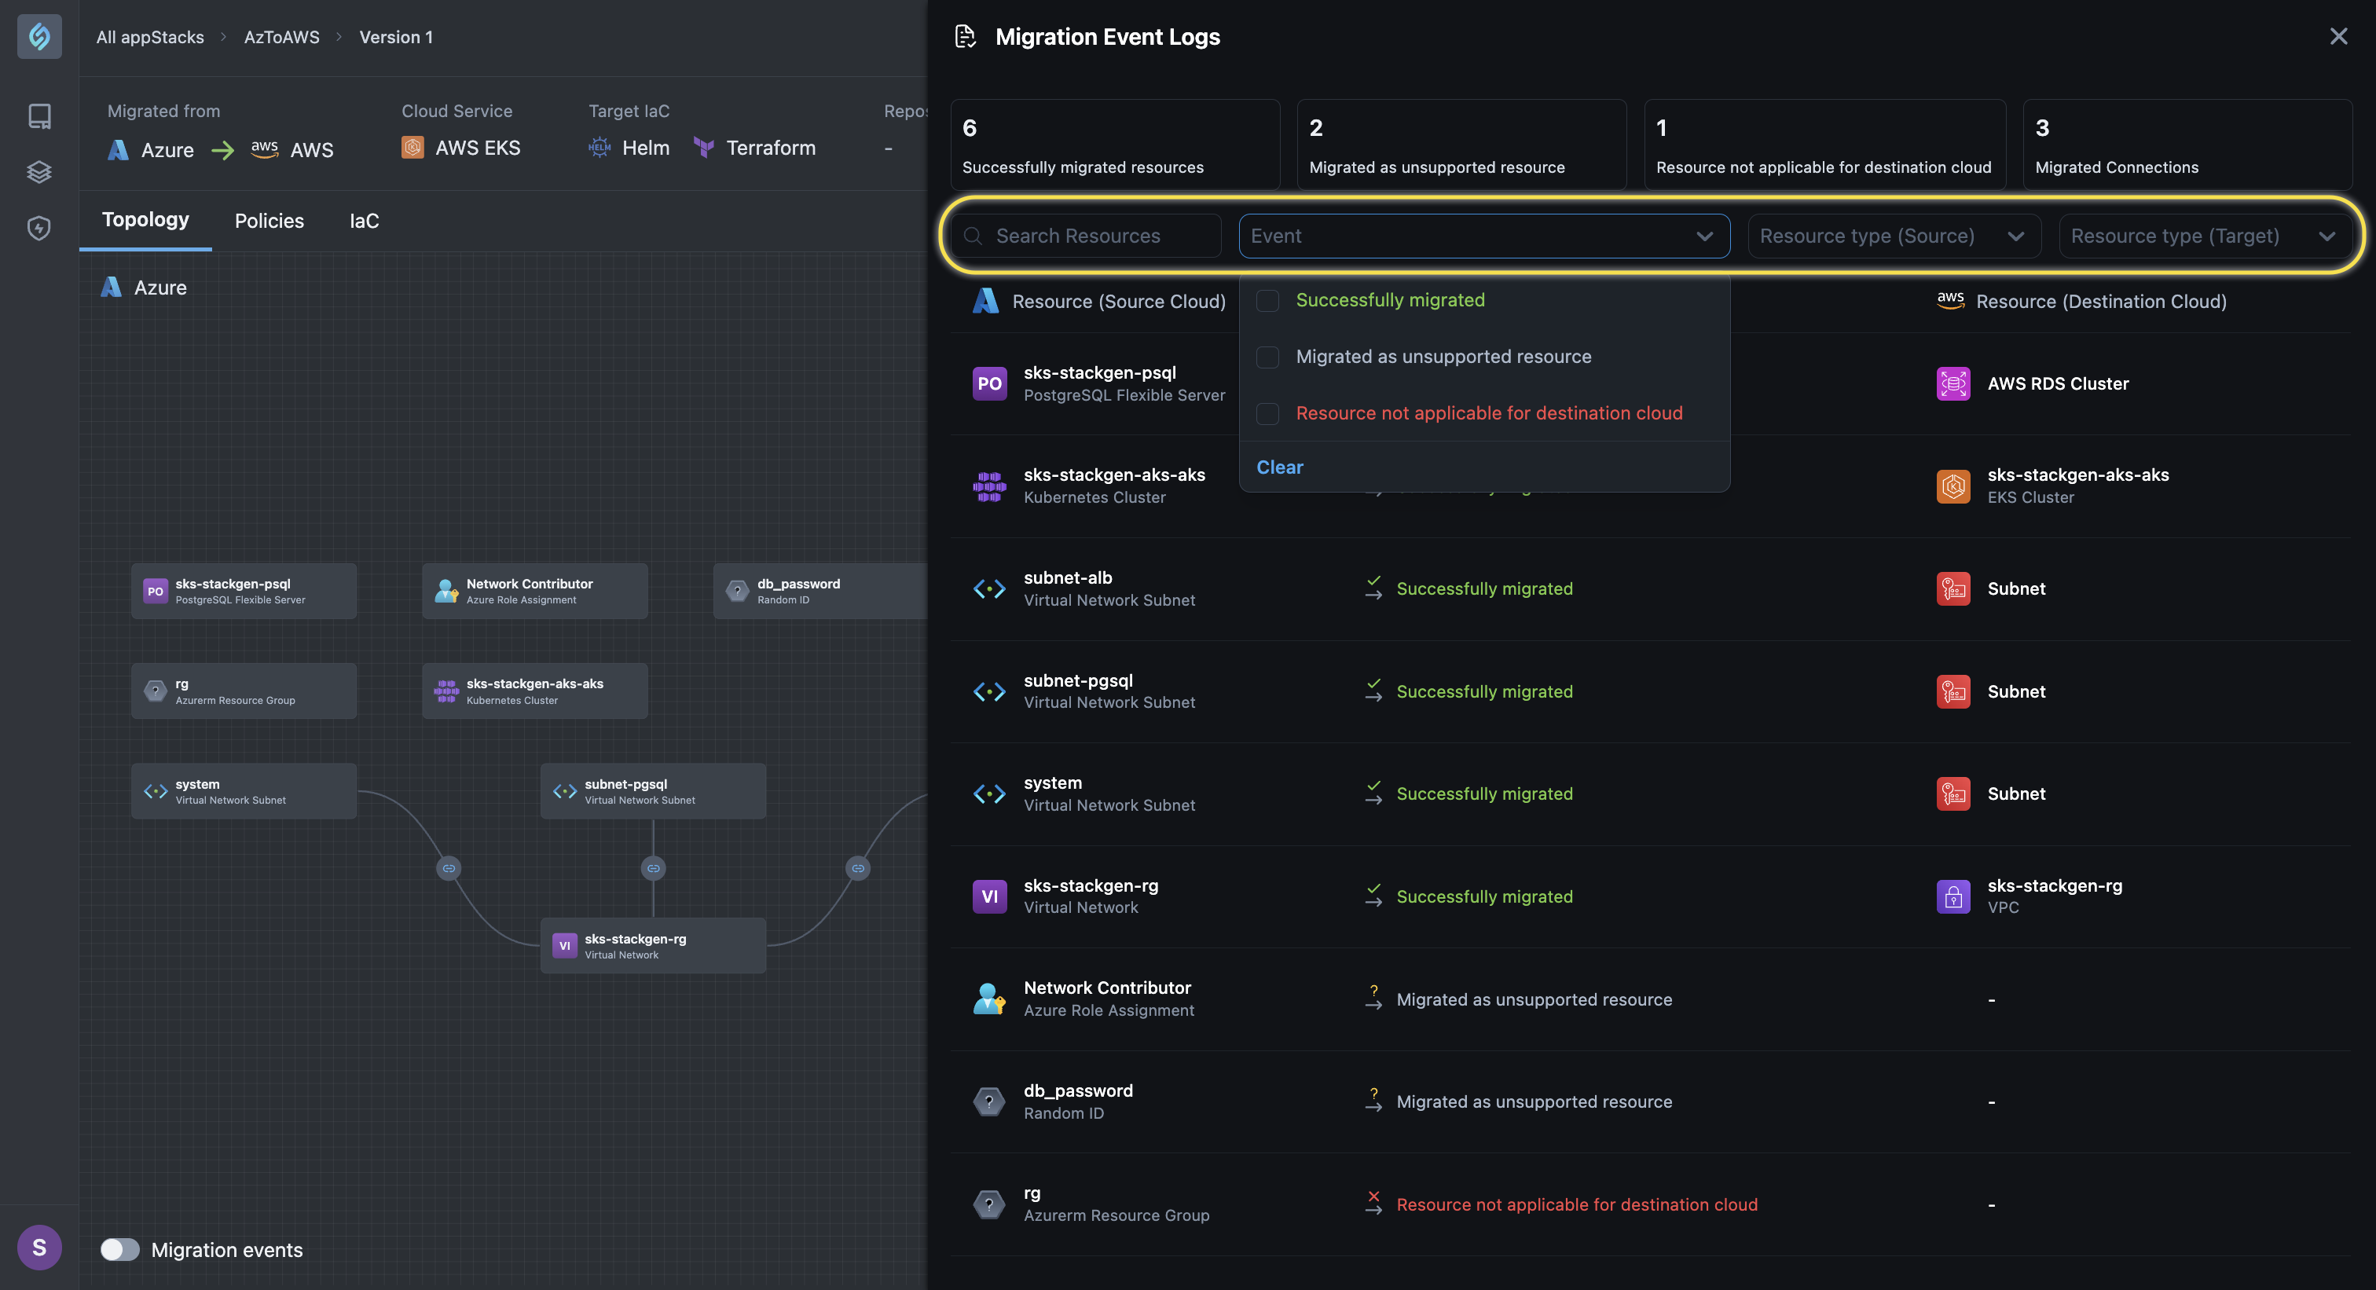Image resolution: width=2376 pixels, height=1290 pixels.
Task: Select the rg Azurerm Resource Group node
Action: tap(244, 691)
